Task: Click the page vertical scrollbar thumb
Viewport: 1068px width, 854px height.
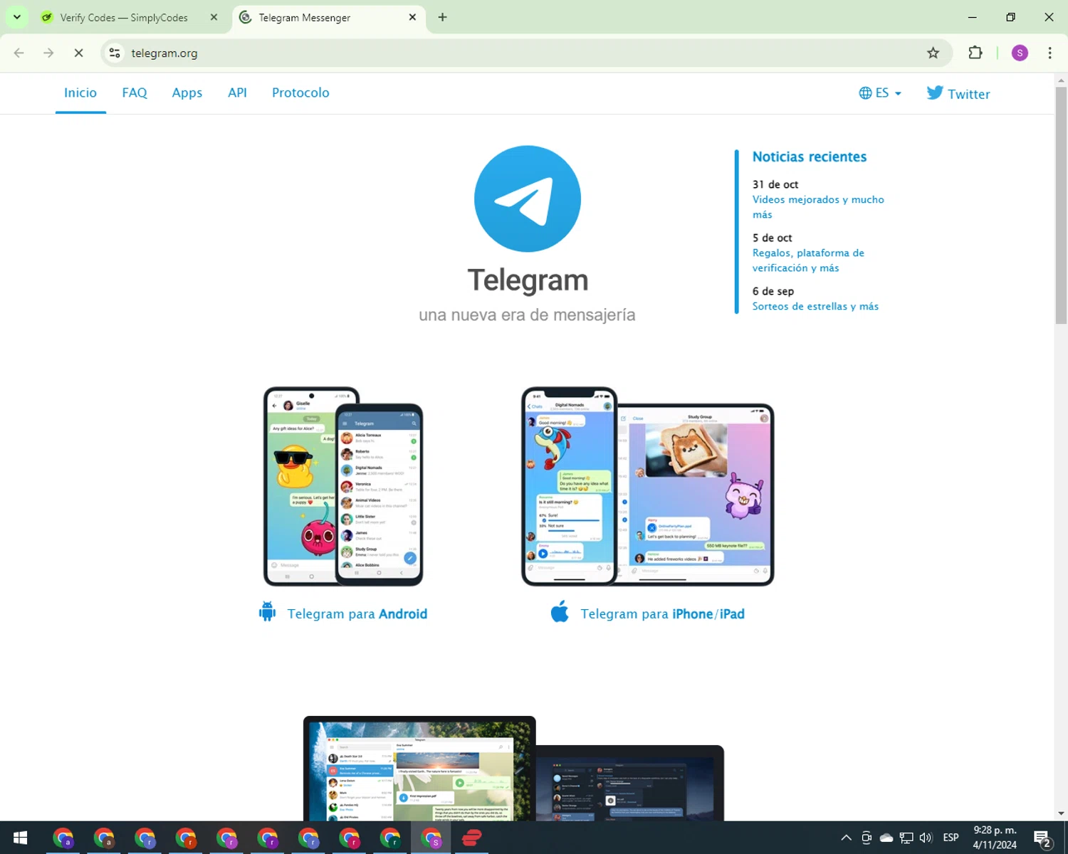Action: (1061, 205)
